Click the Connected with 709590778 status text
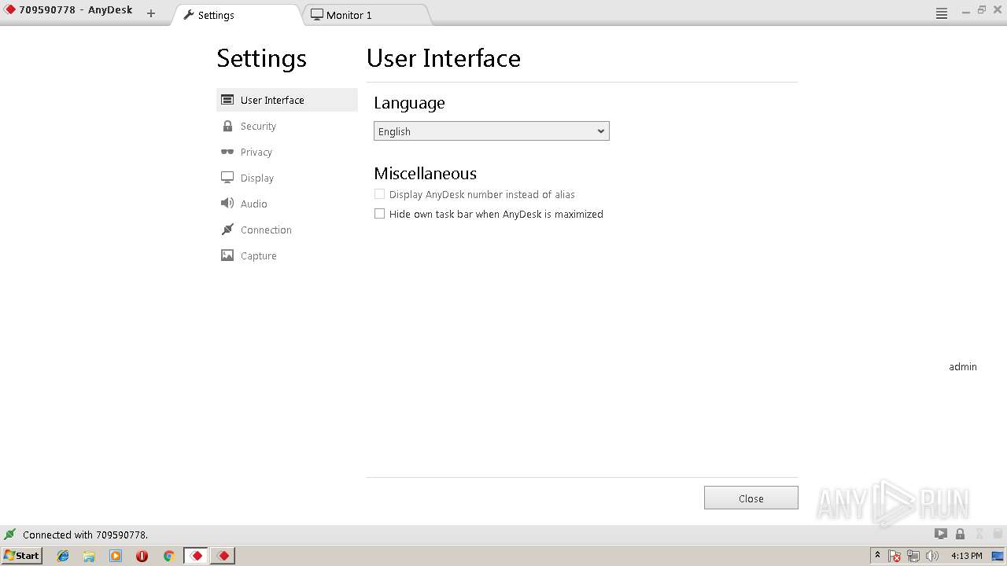Screen dimensions: 1007x566 85,535
